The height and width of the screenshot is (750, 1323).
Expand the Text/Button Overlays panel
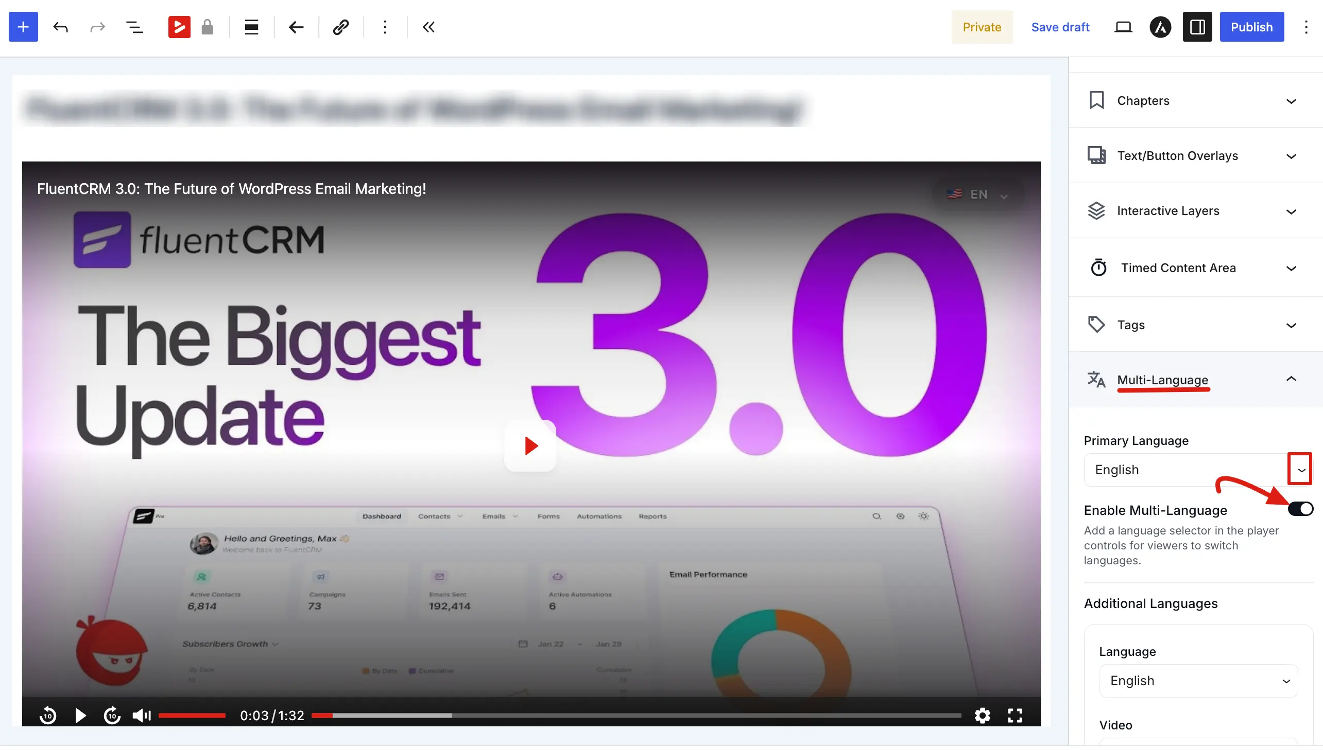[x=1196, y=155]
